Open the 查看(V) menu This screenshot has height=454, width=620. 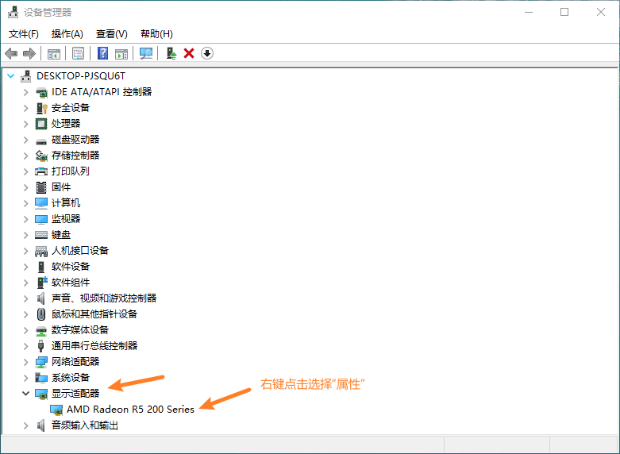(x=112, y=34)
